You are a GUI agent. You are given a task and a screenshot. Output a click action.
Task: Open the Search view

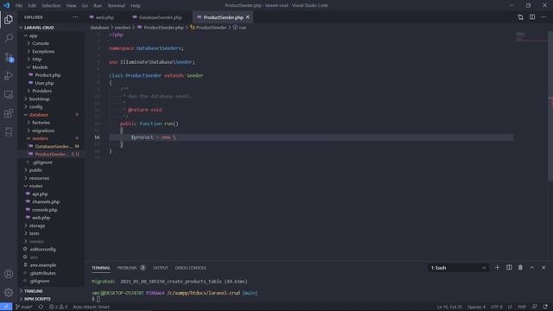click(9, 38)
